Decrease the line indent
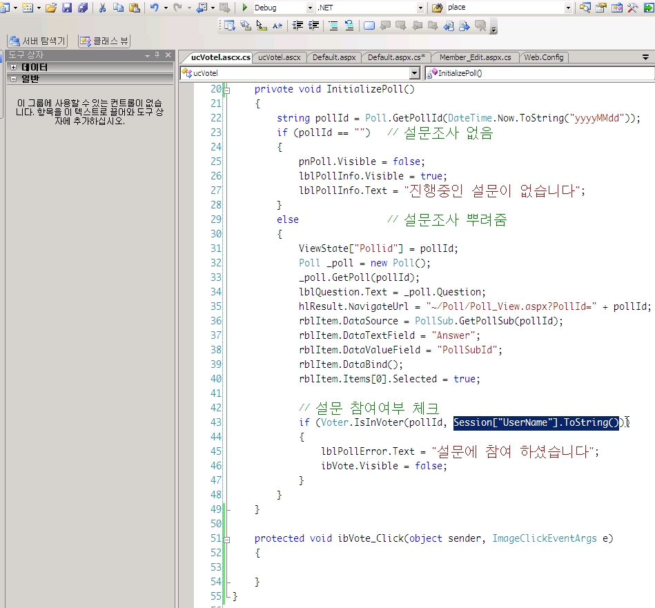 (x=297, y=26)
